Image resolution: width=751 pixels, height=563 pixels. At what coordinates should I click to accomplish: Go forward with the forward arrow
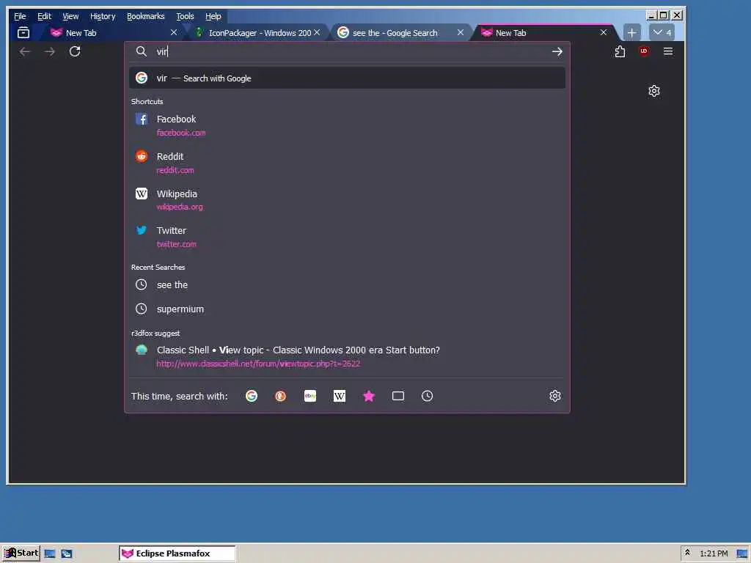pyautogui.click(x=50, y=52)
